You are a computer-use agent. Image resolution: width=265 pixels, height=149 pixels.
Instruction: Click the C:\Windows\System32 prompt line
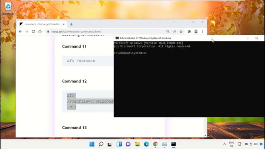130,53
